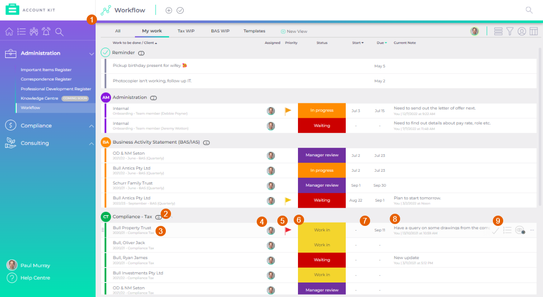Click the red priority flag on Bull Property Trust
The width and height of the screenshot is (543, 297).
(288, 230)
